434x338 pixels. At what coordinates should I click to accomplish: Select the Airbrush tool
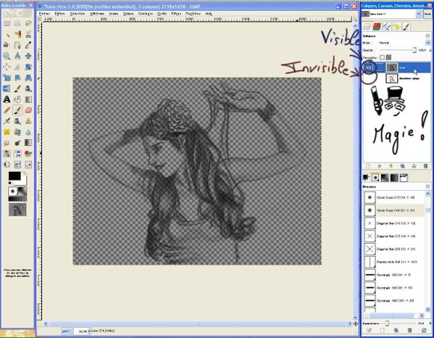coord(7,121)
